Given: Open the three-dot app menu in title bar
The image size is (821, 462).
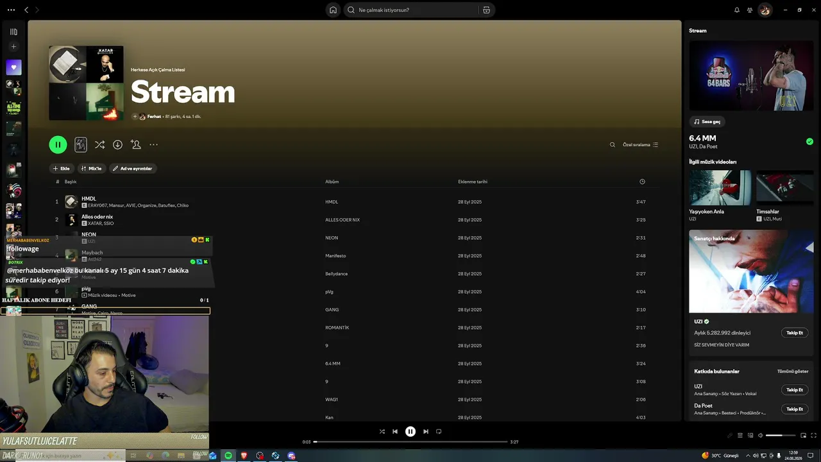Looking at the screenshot, I should point(10,10).
